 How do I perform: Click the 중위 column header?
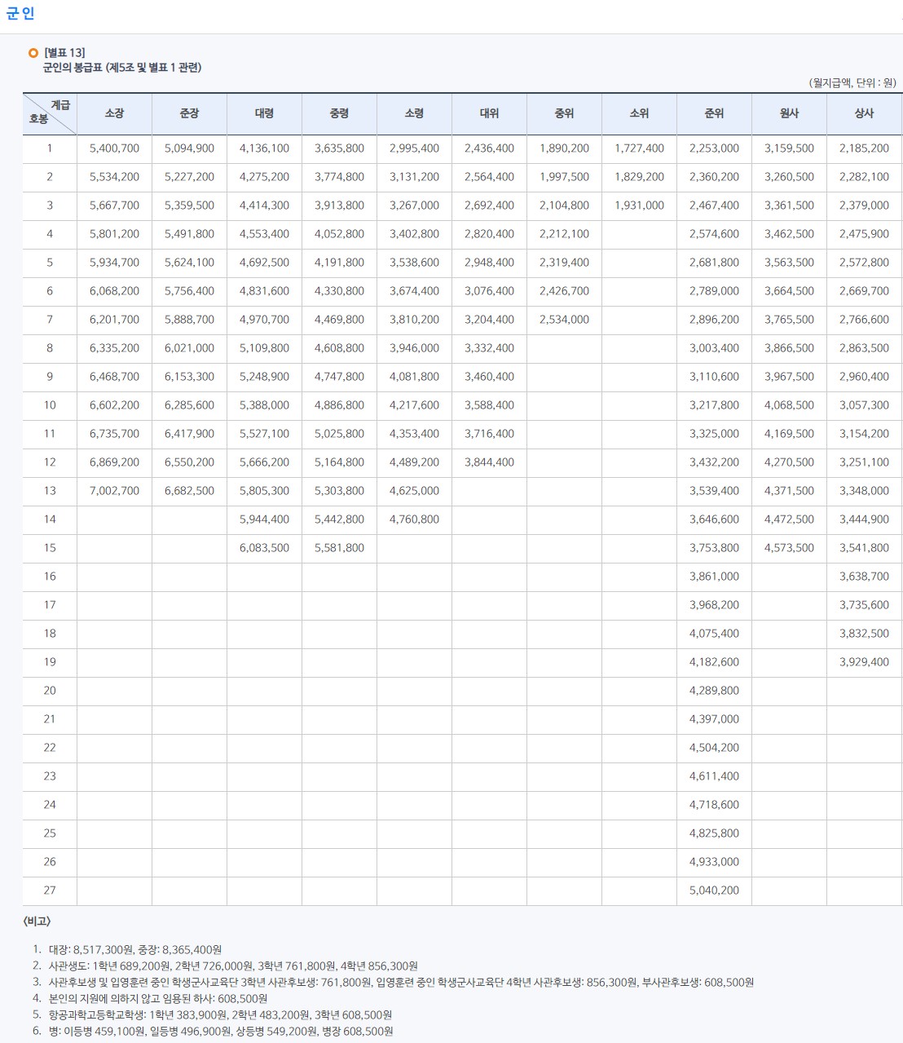564,114
